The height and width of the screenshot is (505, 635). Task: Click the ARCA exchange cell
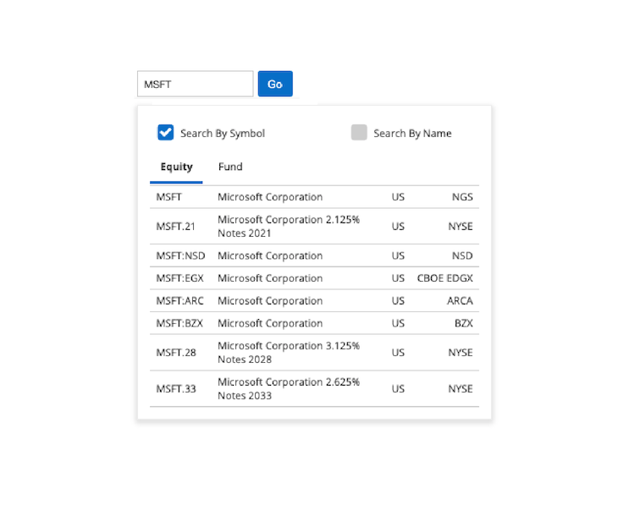point(460,301)
